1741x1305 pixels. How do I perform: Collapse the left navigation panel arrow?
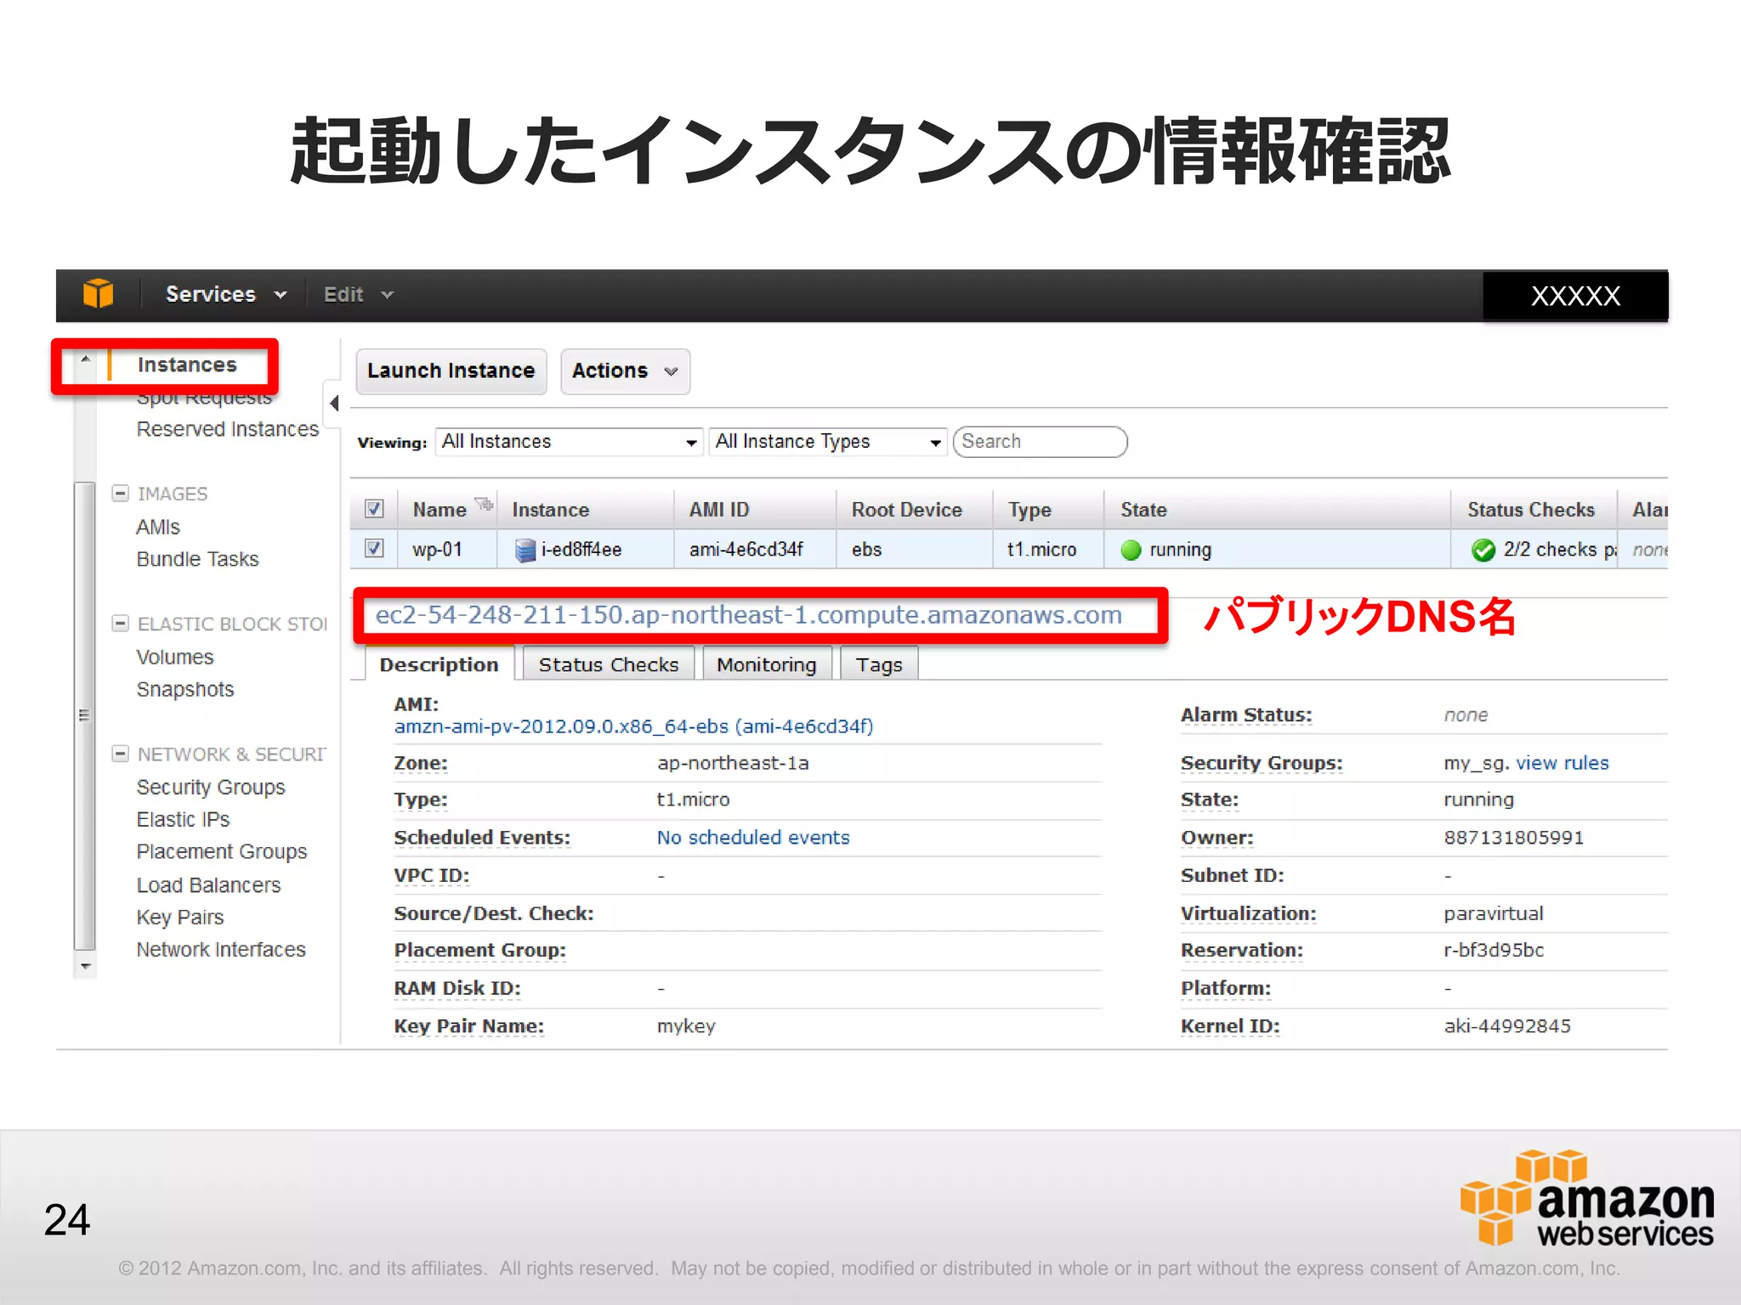tap(334, 403)
